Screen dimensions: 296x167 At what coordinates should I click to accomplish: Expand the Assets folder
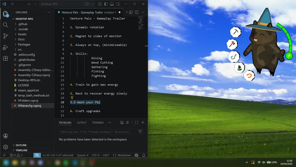pyautogui.click(x=22, y=34)
